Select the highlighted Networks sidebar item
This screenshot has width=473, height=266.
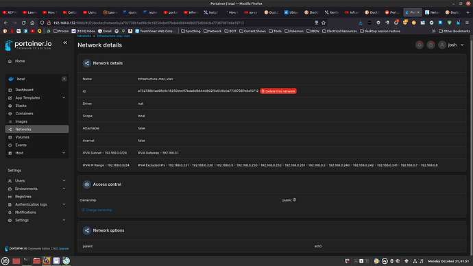(37, 130)
